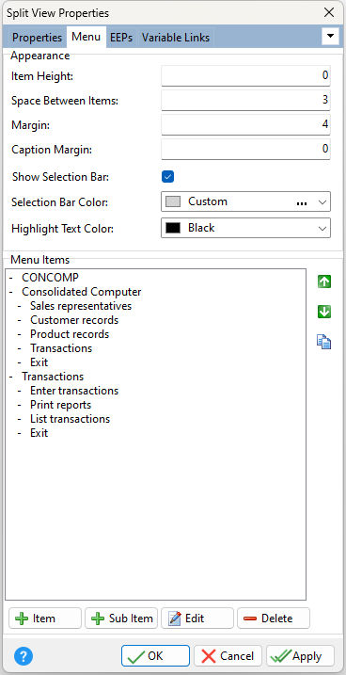Add a Sub Item to the menu
Screen dimensions: 346x675
[121, 619]
